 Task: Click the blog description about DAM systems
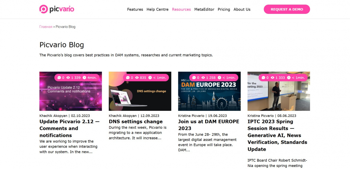(126, 55)
